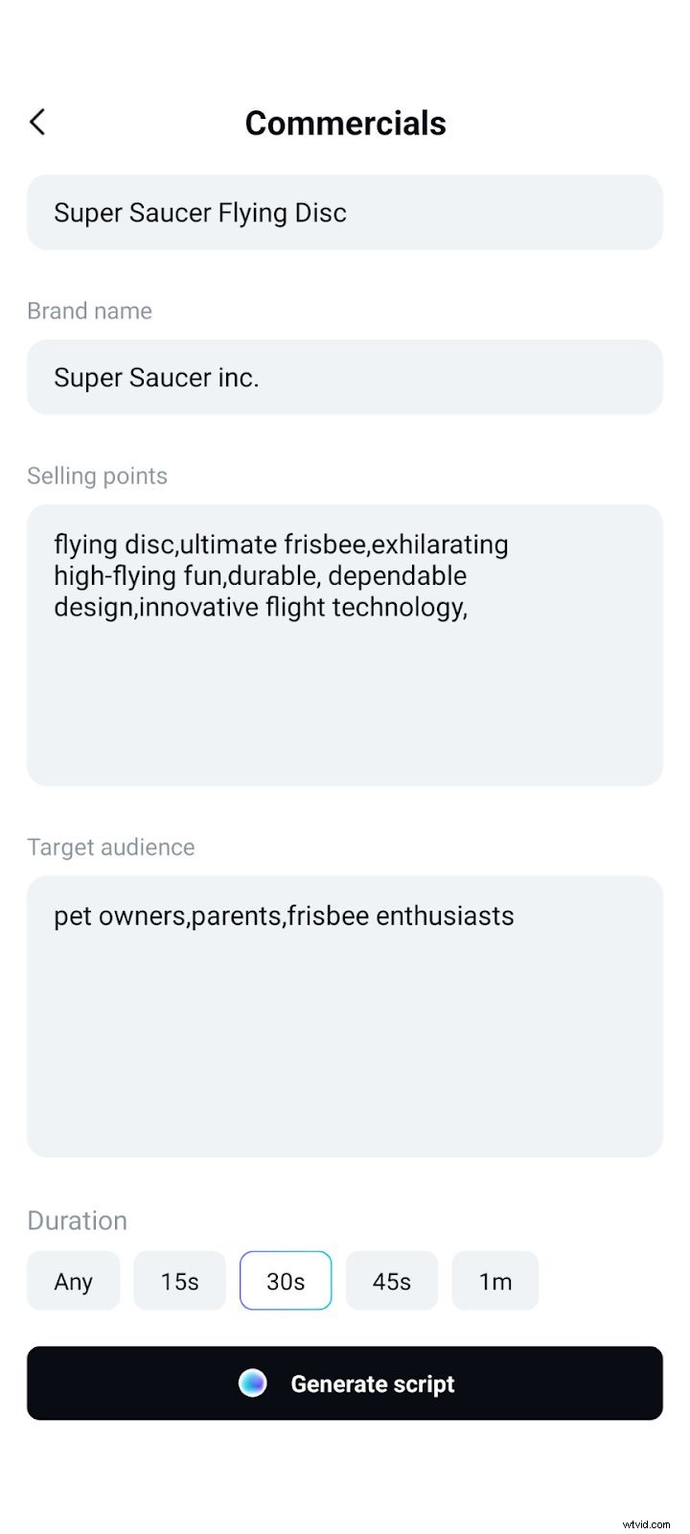Focus the Super Saucer Flying Disc field

(x=345, y=212)
